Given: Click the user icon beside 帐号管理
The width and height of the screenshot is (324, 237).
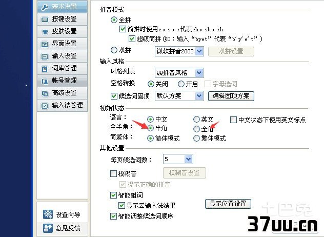Looking at the screenshot, I should [x=45, y=81].
